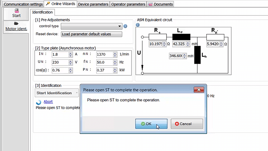Open the control type dropdown
This screenshot has width=268, height=151.
tap(91, 26)
